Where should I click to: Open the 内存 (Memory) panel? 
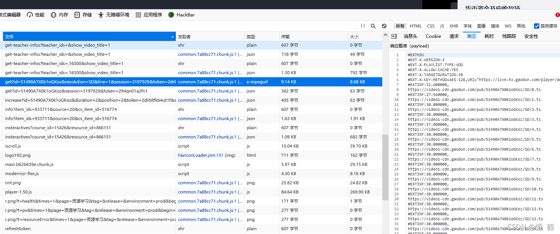coord(59,15)
